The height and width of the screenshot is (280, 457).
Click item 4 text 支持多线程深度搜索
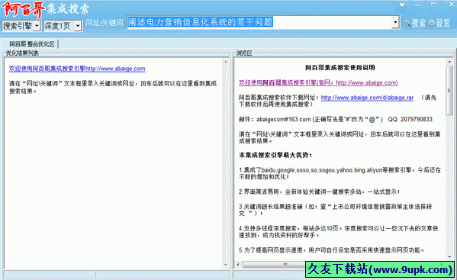click(339, 232)
